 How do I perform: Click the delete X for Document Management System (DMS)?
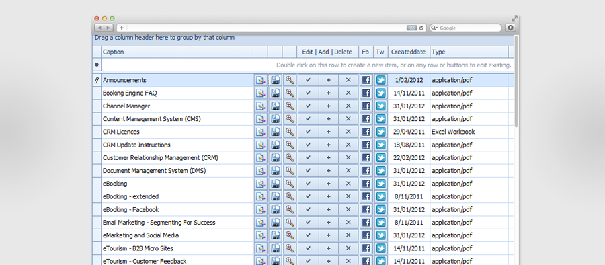click(x=348, y=171)
